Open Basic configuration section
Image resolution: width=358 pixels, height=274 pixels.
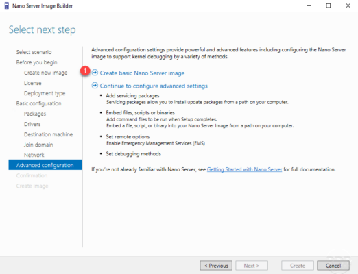38,103
